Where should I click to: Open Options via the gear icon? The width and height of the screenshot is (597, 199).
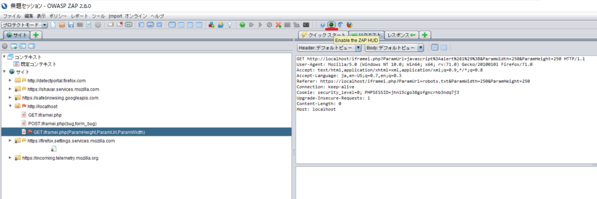98,25
